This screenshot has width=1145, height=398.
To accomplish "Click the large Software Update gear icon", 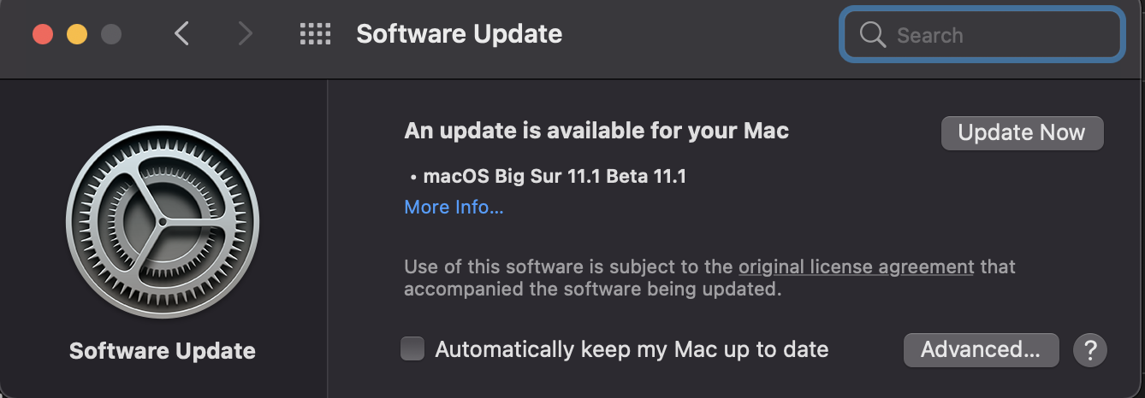I will [x=163, y=223].
